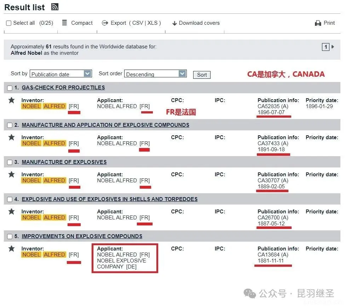345x307 pixels.
Task: Click the Download covers arrow icon
Action: pos(174,23)
